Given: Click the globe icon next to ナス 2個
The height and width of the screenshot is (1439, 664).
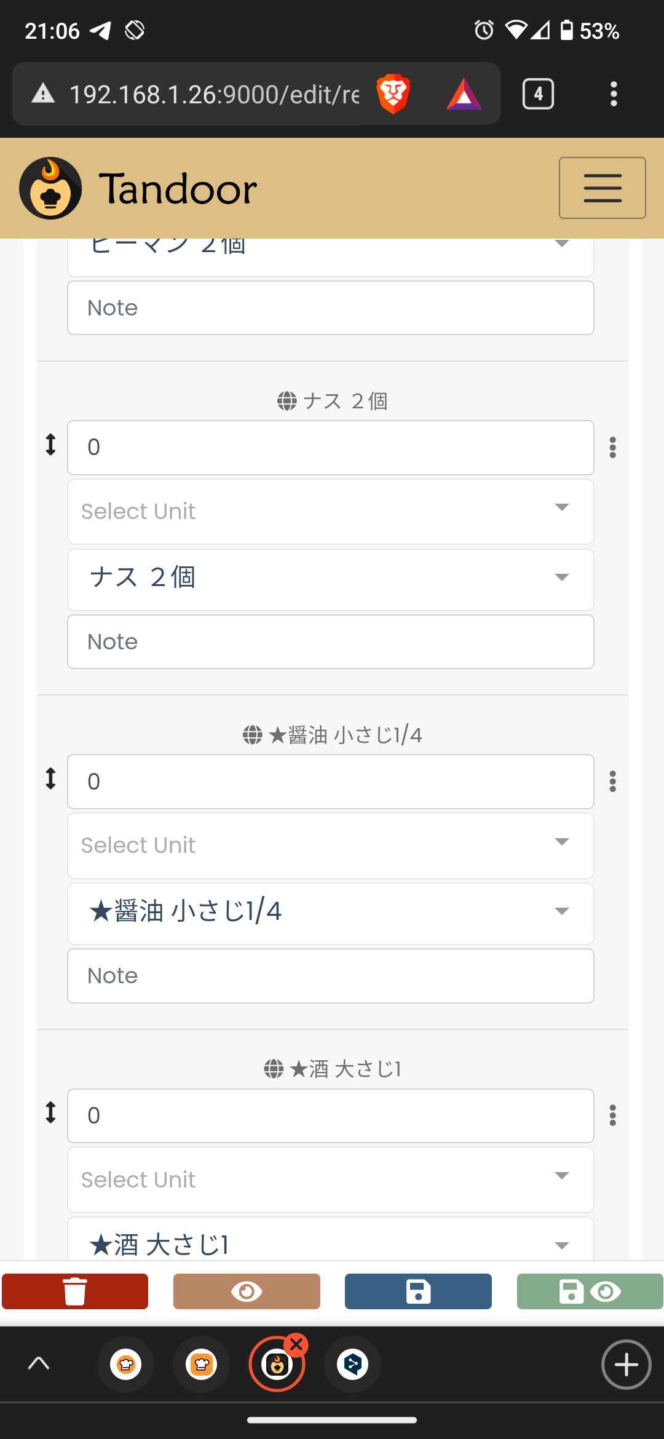Looking at the screenshot, I should 287,400.
